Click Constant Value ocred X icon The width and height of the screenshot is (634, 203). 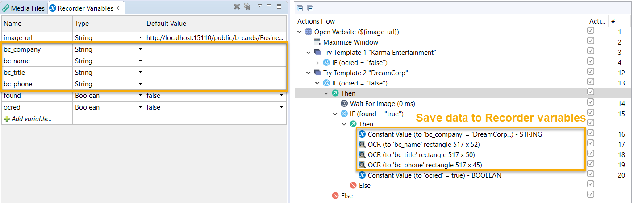point(362,175)
